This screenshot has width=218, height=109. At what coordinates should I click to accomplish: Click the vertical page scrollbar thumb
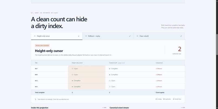pos(217,44)
